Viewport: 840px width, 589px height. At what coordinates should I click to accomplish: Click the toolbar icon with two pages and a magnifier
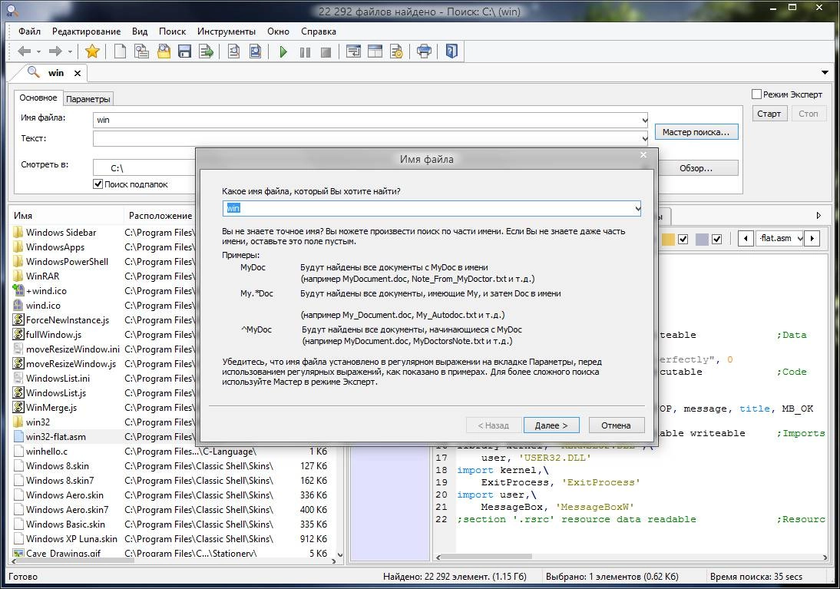pyautogui.click(x=141, y=51)
